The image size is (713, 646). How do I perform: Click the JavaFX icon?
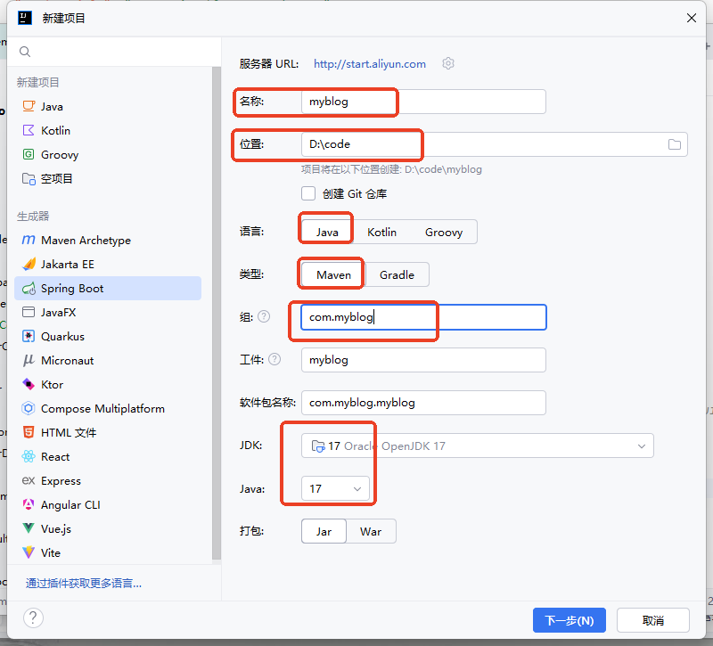click(29, 313)
